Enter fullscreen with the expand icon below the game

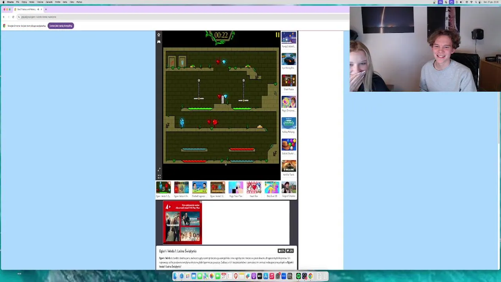pyautogui.click(x=159, y=177)
